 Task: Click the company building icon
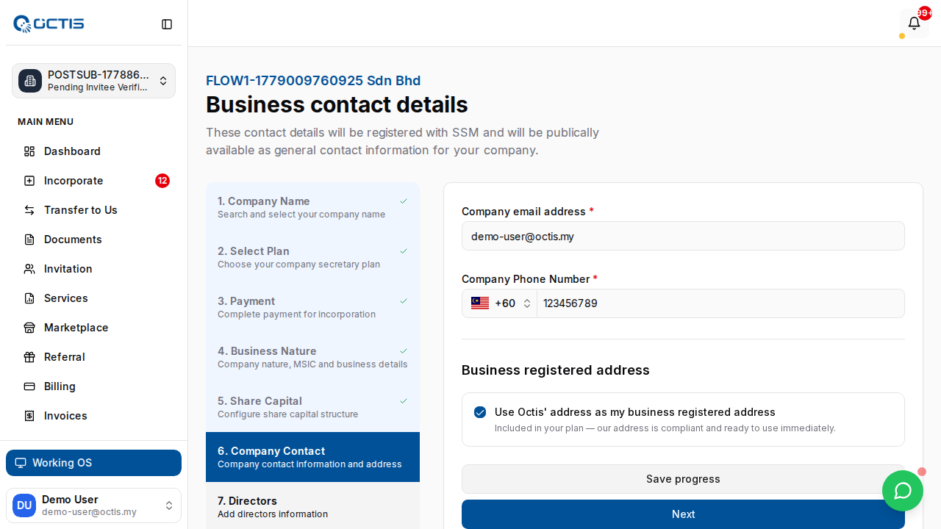tap(30, 81)
